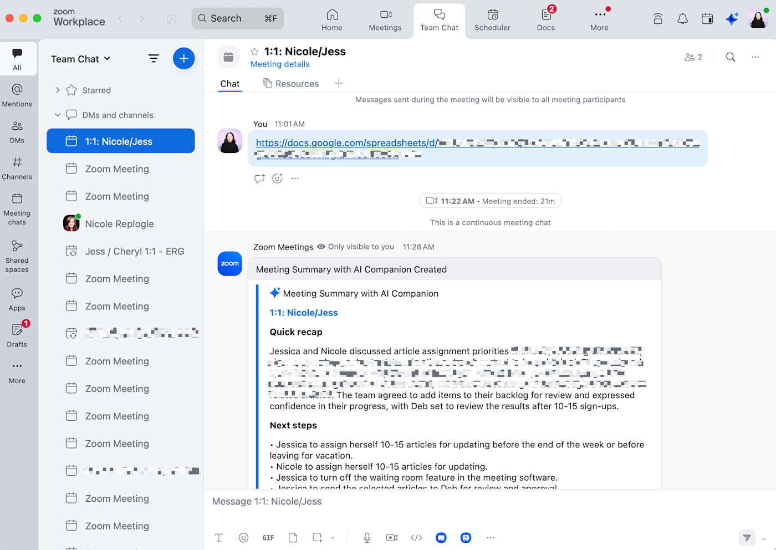
Task: Open Team Chat dropdown
Action: coord(81,59)
